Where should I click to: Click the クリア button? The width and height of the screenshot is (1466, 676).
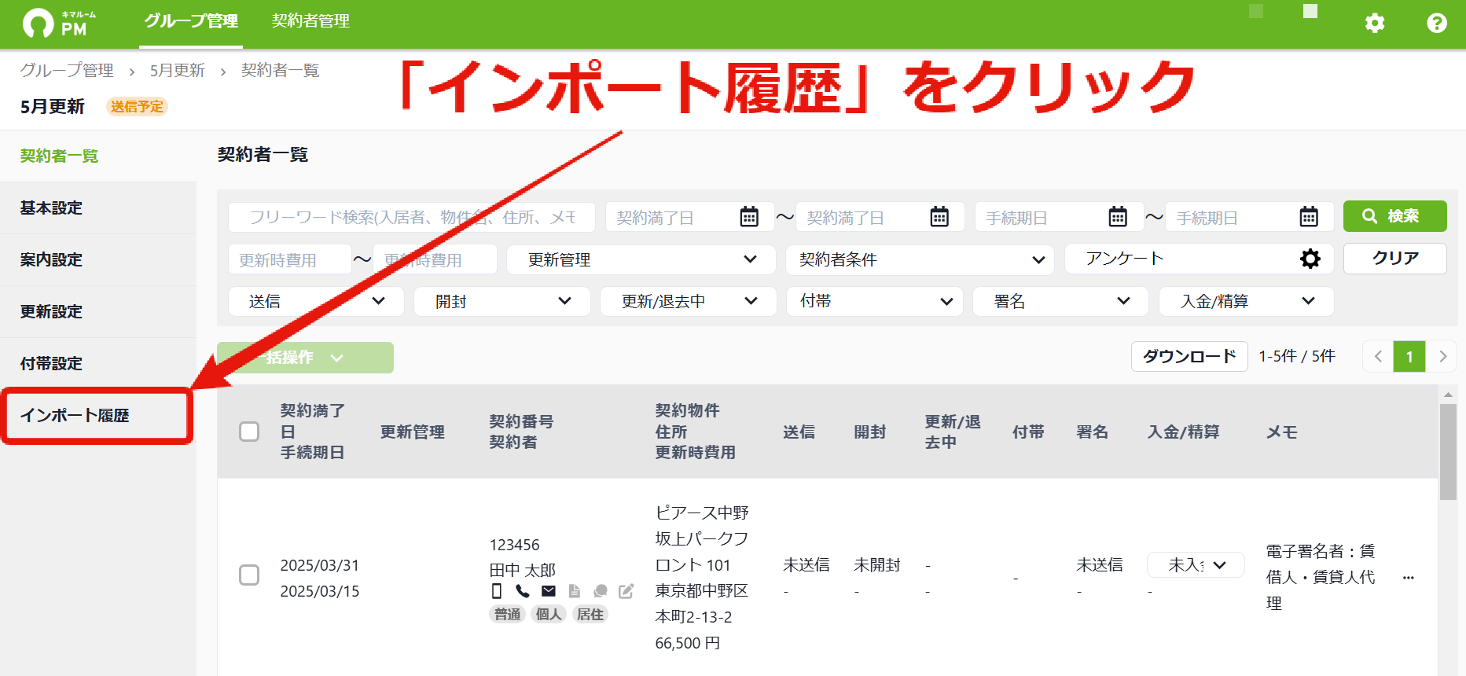[1394, 258]
